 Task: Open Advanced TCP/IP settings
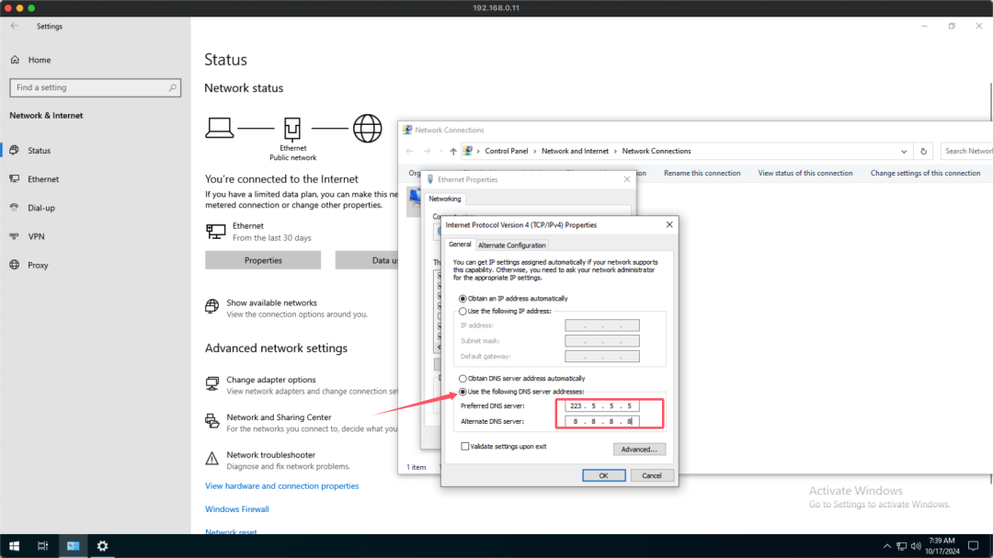(639, 449)
